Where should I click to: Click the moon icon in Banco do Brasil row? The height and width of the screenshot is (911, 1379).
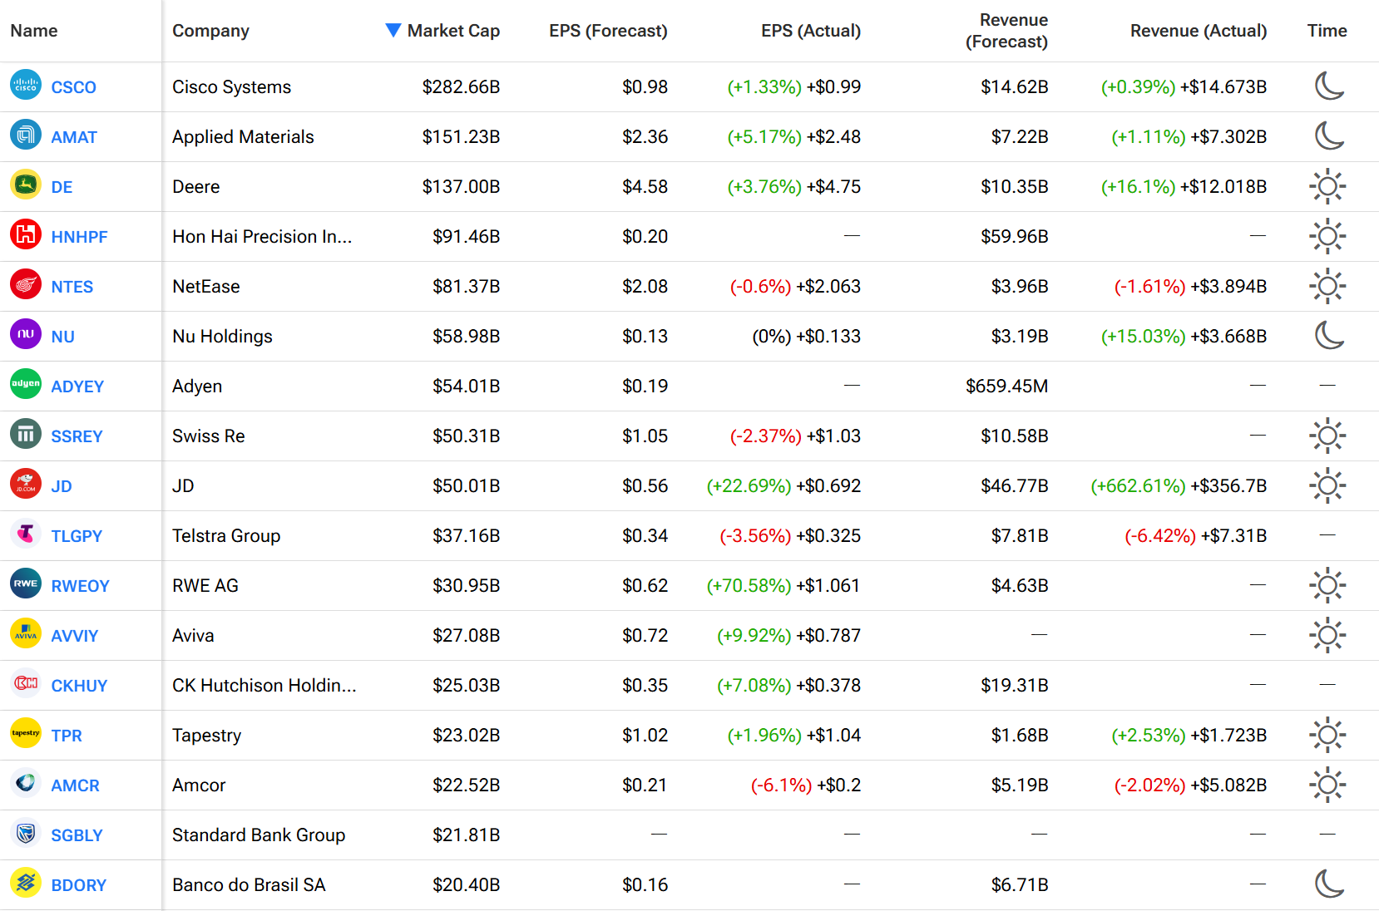(1329, 884)
